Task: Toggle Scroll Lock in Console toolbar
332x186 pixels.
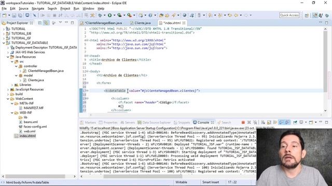Action: click(x=269, y=122)
